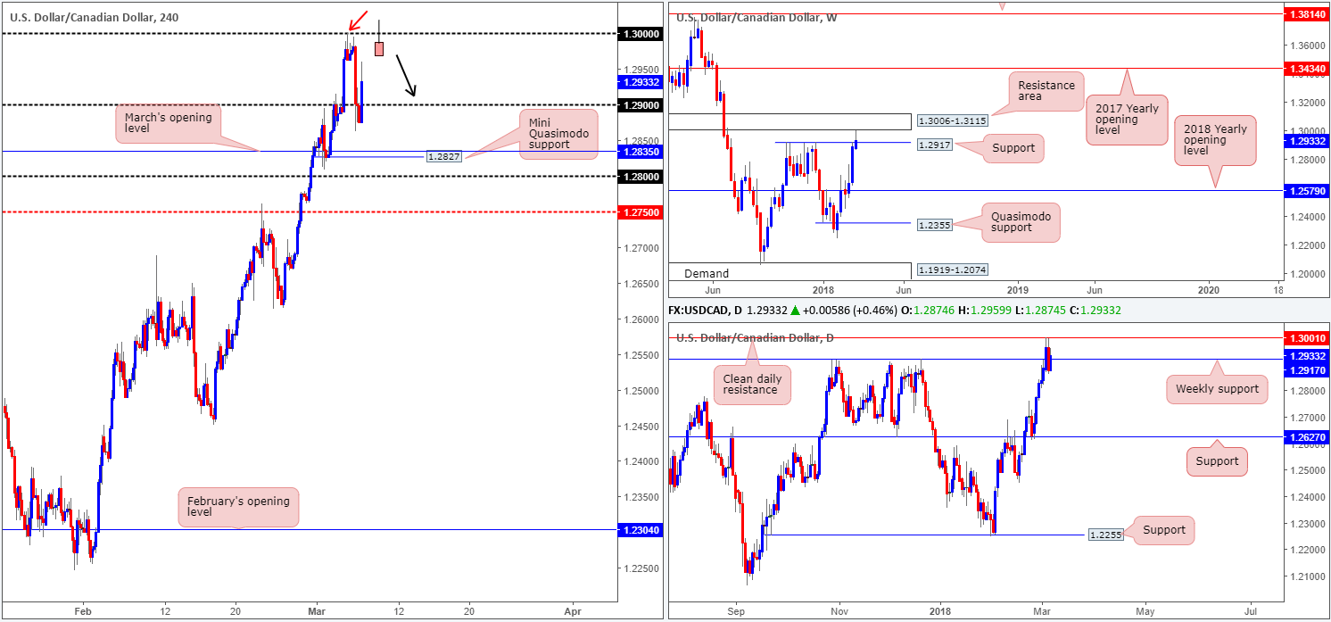Click the pink candle marker near 1.30000
This screenshot has height=622, width=1331.
coord(379,49)
